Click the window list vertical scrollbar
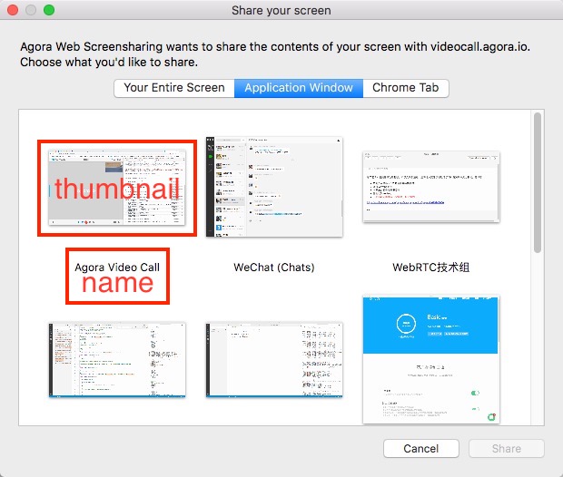Viewport: 563px width, 477px height. pyautogui.click(x=538, y=183)
